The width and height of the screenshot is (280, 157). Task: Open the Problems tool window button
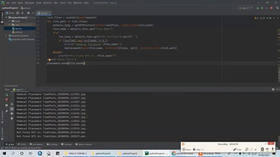tap(36, 144)
